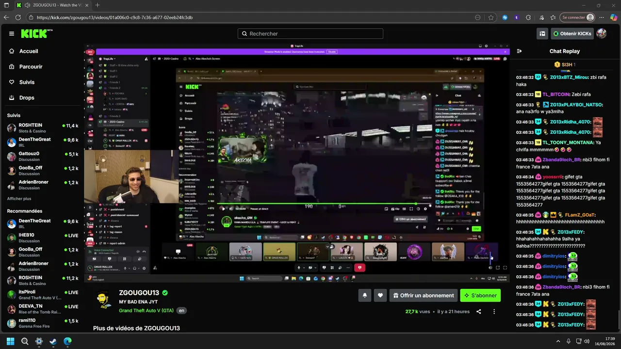621x349 pixels.
Task: Open the browser Extensions puzzle icon
Action: tap(528, 17)
